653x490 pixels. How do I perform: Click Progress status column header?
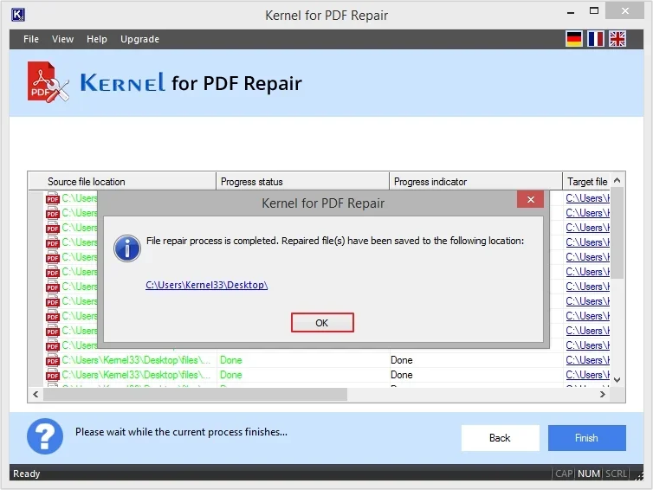(x=302, y=182)
